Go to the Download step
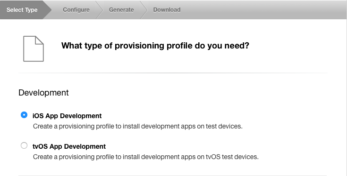This screenshot has height=176, width=347. click(x=167, y=10)
